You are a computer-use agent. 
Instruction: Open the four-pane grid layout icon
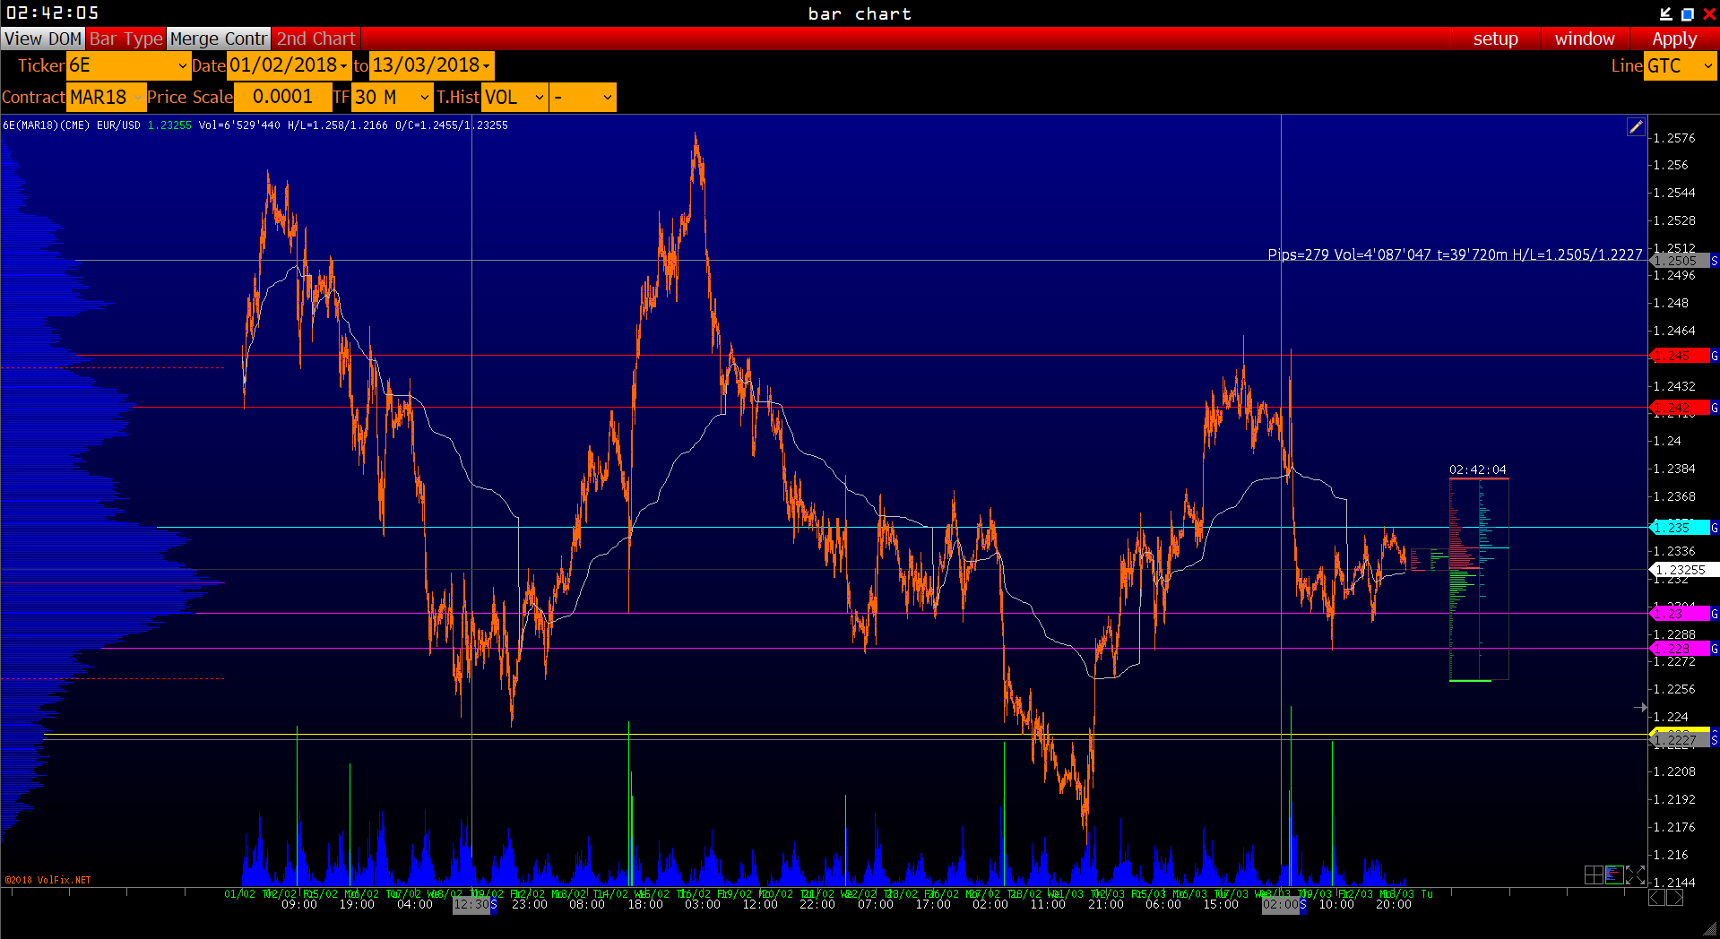(x=1594, y=875)
